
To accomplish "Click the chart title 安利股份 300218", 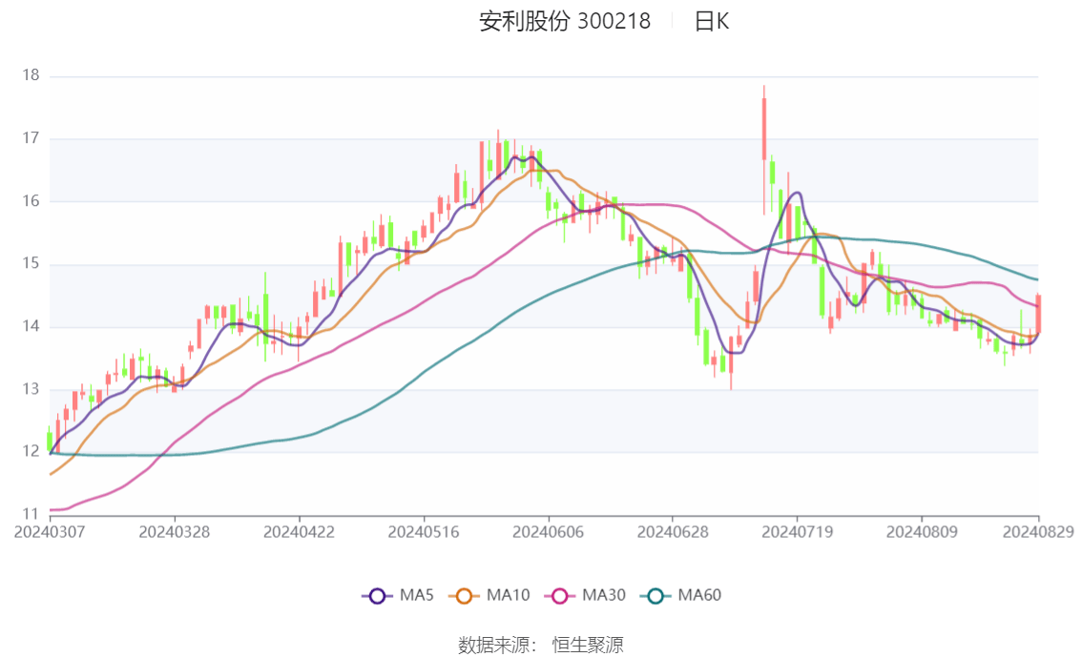I will [x=565, y=21].
